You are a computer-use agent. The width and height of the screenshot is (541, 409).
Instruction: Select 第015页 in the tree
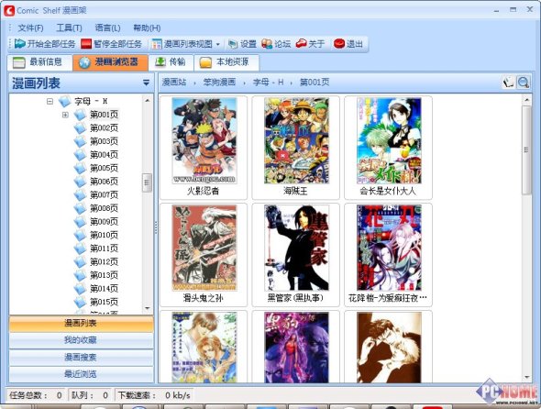(x=104, y=302)
